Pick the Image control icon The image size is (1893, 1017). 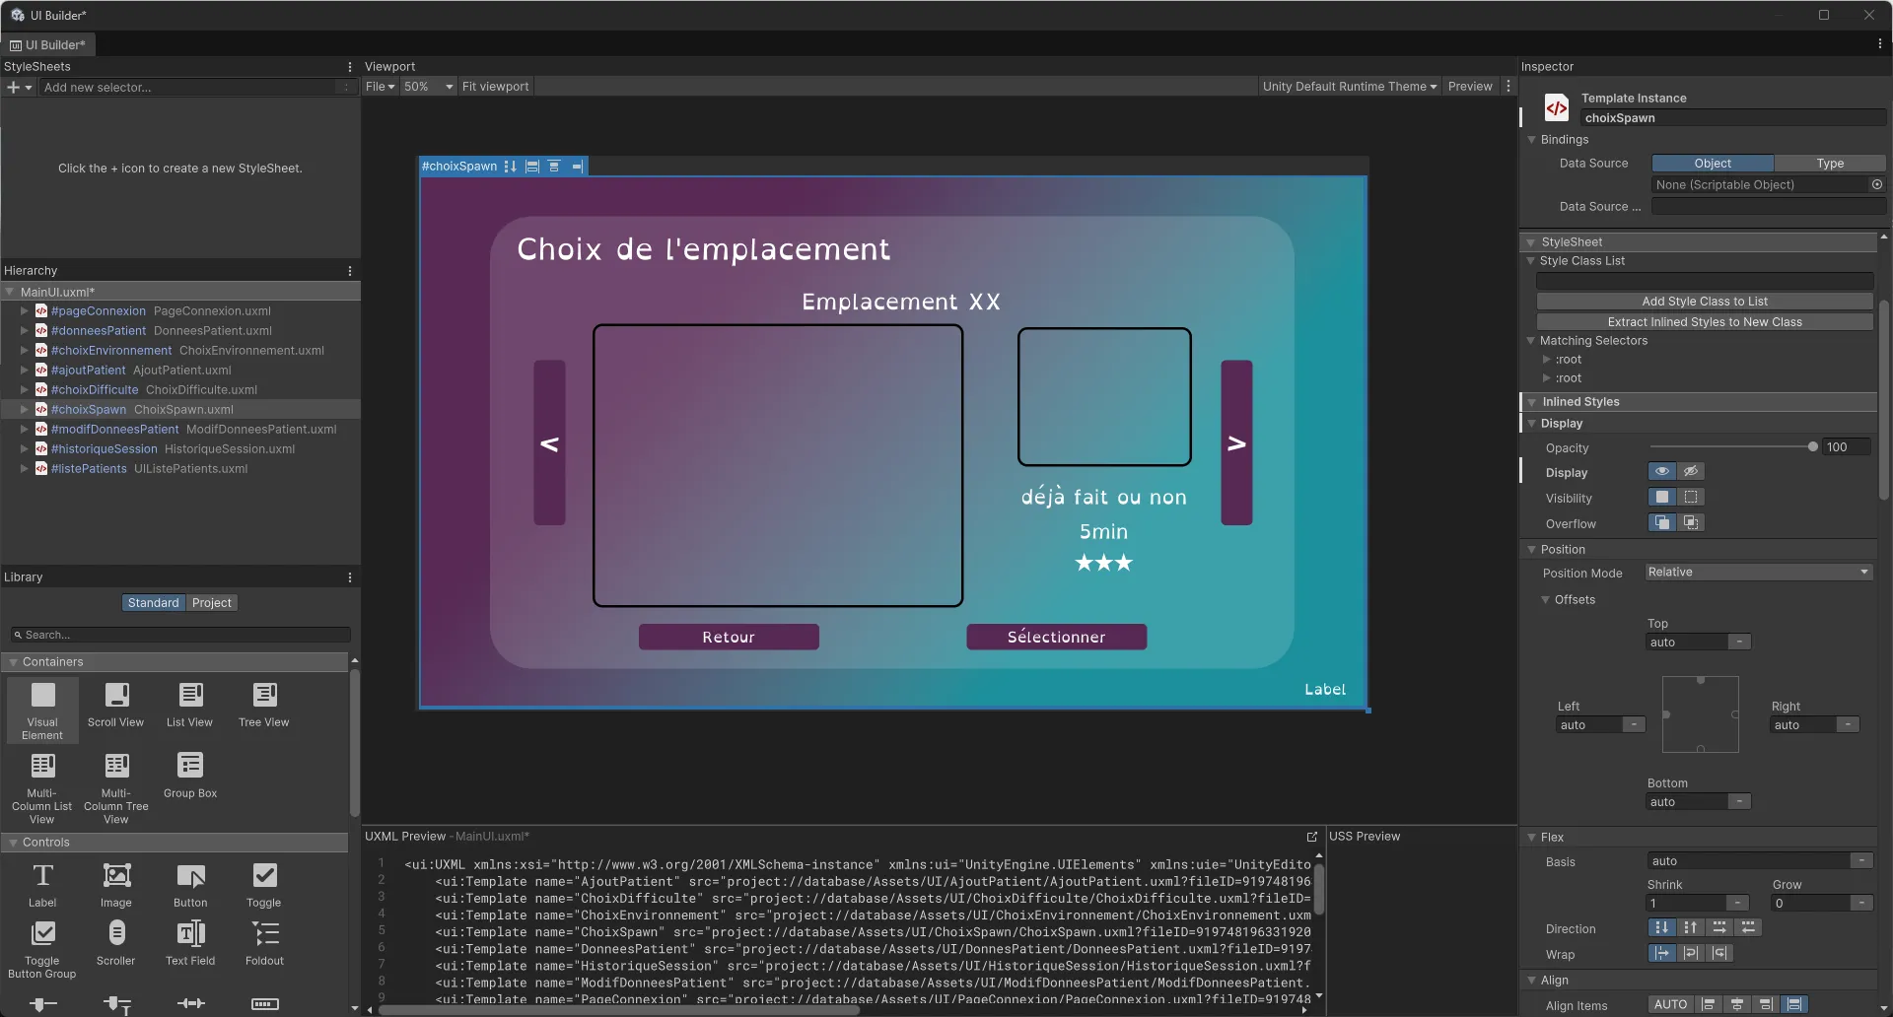116,876
